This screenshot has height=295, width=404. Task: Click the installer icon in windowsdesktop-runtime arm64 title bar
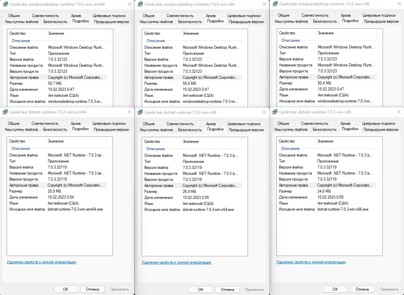(5, 4)
